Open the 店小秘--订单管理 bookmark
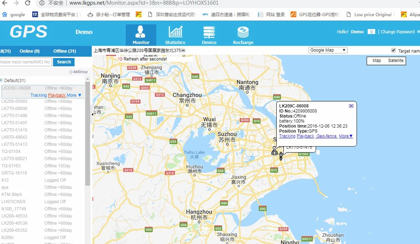 109,14
